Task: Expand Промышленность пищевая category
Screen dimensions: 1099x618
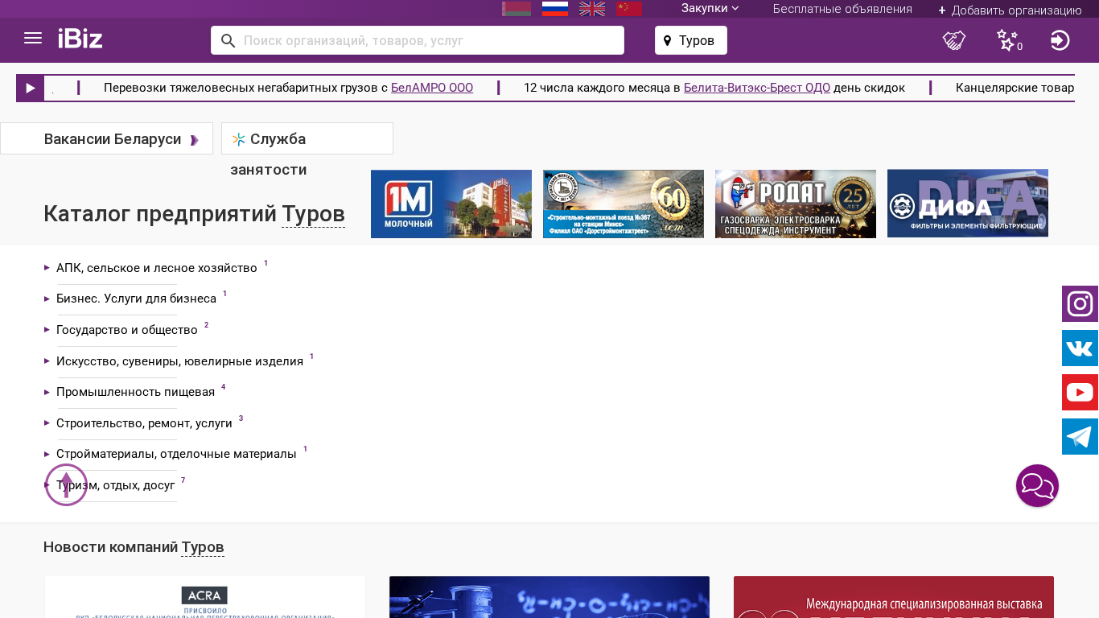Action: click(x=135, y=392)
